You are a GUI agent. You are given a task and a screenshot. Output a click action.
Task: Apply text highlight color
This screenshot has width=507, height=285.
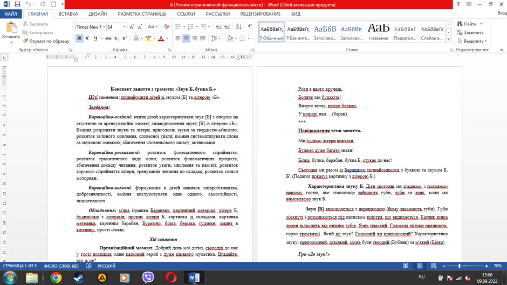point(148,38)
